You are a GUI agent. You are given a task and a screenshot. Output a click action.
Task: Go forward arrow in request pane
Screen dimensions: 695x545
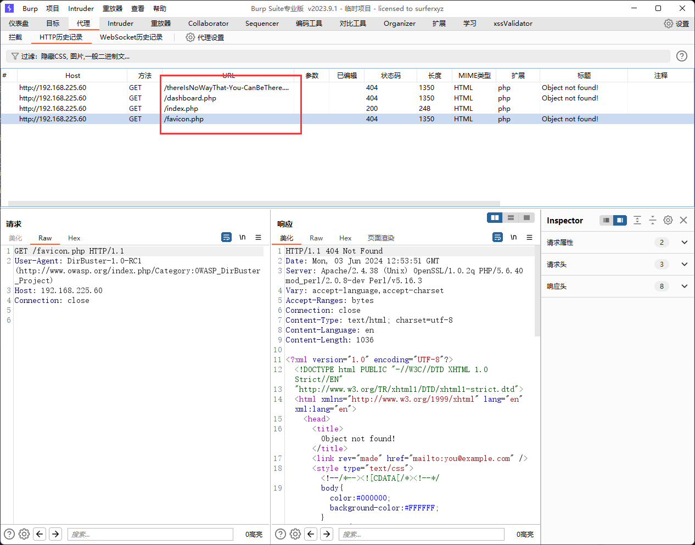click(55, 533)
